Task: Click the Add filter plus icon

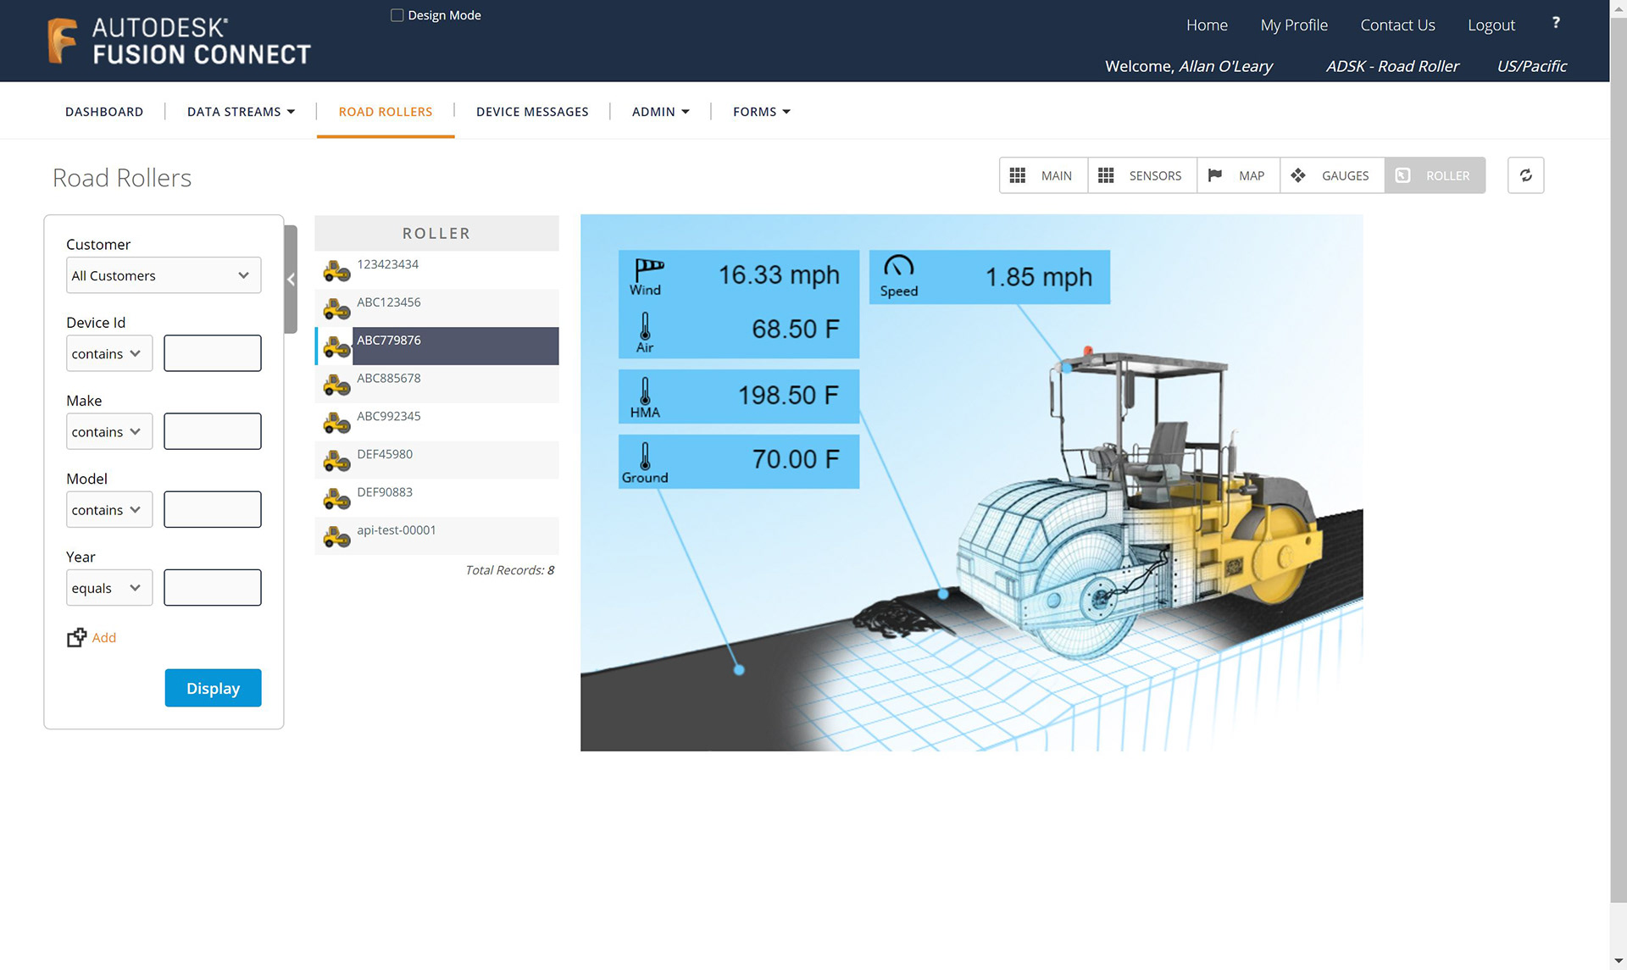Action: click(x=76, y=637)
